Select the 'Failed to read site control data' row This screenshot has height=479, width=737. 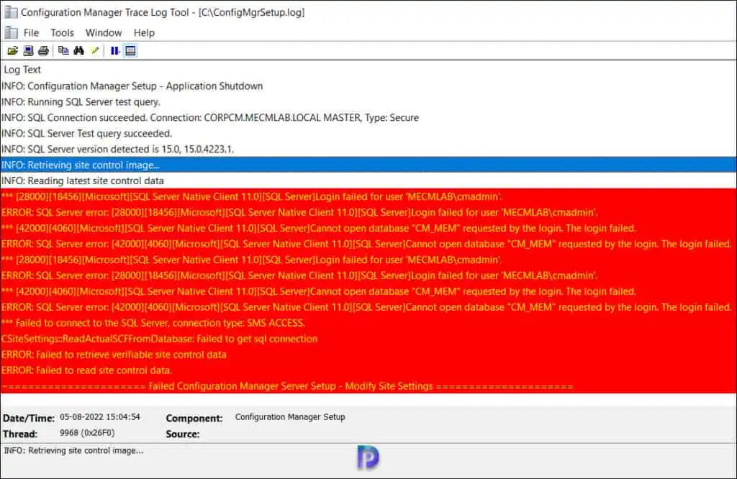368,370
